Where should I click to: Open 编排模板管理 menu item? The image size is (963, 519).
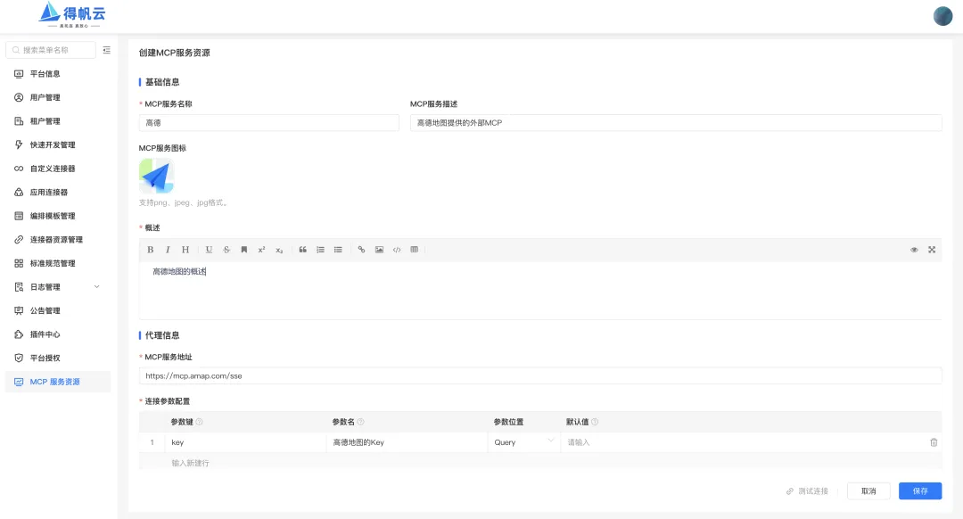tap(58, 216)
